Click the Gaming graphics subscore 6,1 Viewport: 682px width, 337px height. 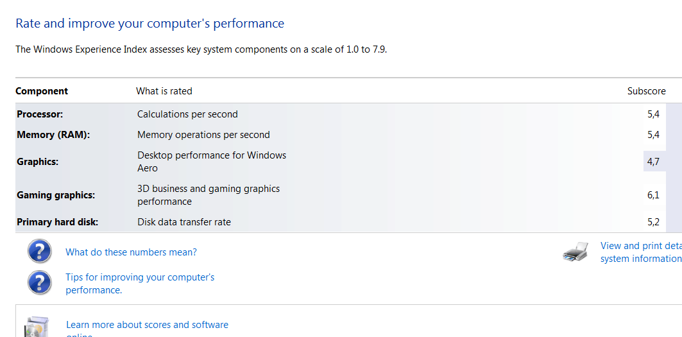[x=653, y=195]
